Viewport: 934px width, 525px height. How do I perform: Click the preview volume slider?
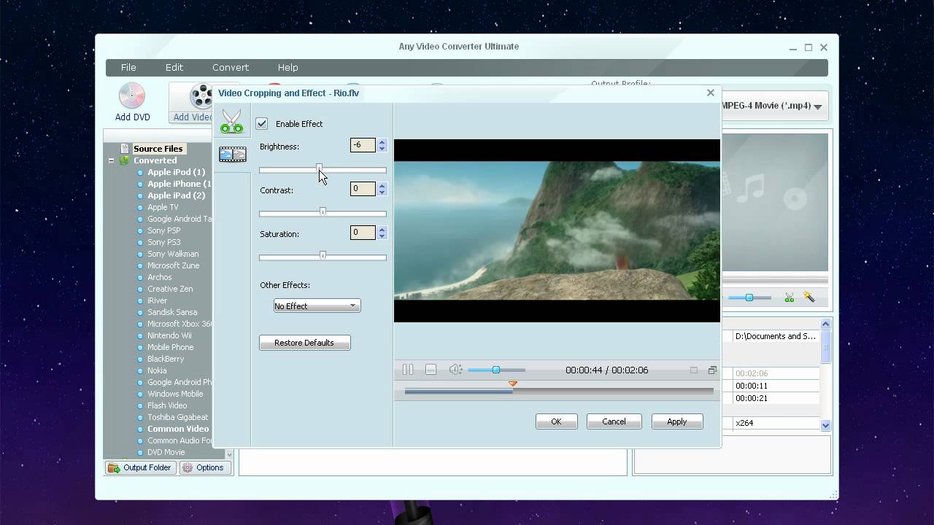pos(496,370)
